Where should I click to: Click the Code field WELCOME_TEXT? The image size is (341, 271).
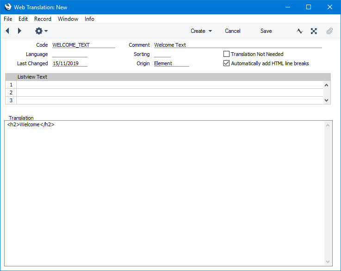click(83, 45)
